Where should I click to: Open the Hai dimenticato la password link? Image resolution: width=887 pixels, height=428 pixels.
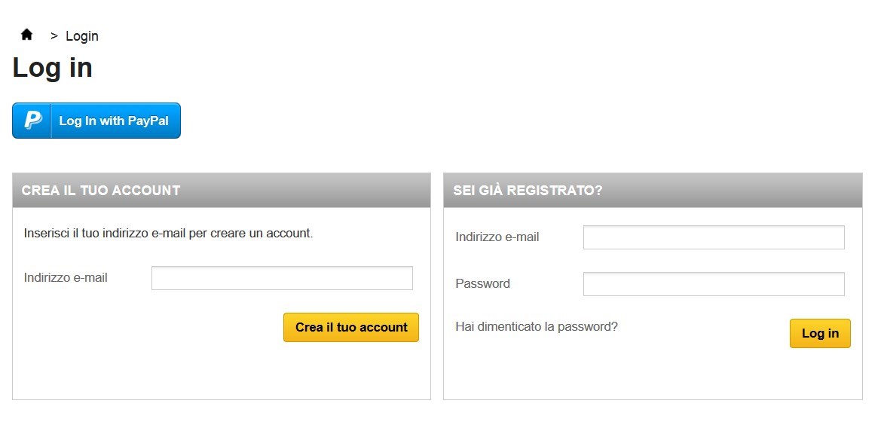click(x=537, y=327)
